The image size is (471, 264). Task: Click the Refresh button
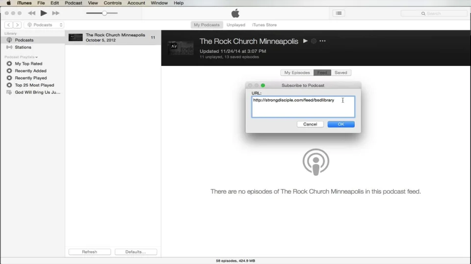tap(89, 252)
